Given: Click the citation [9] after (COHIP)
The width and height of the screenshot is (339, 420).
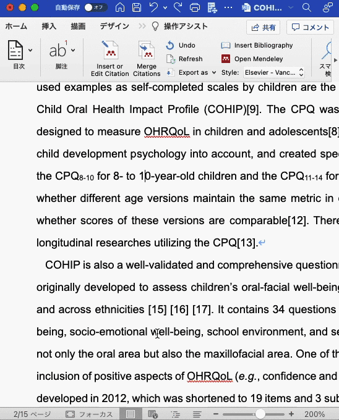Looking at the screenshot, I should (x=253, y=109).
